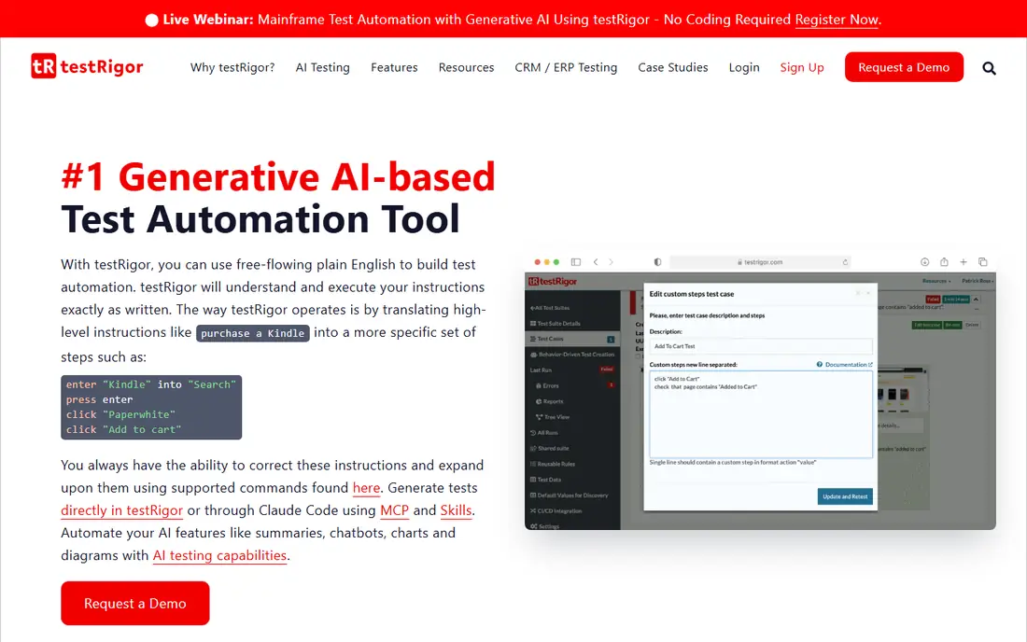1027x642 pixels.
Task: Open Case Studies in the navigation
Action: click(x=672, y=67)
